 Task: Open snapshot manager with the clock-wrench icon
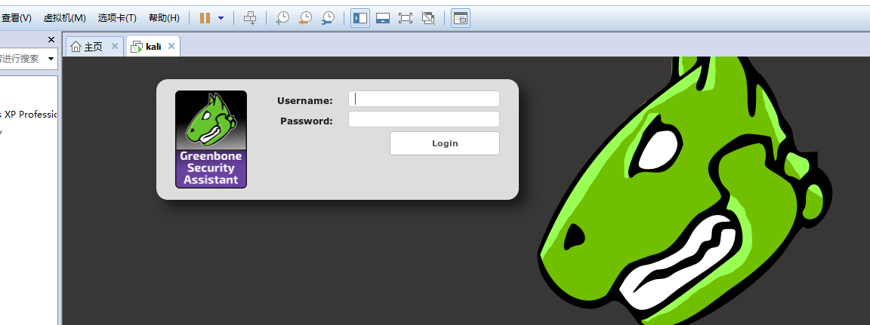[328, 18]
